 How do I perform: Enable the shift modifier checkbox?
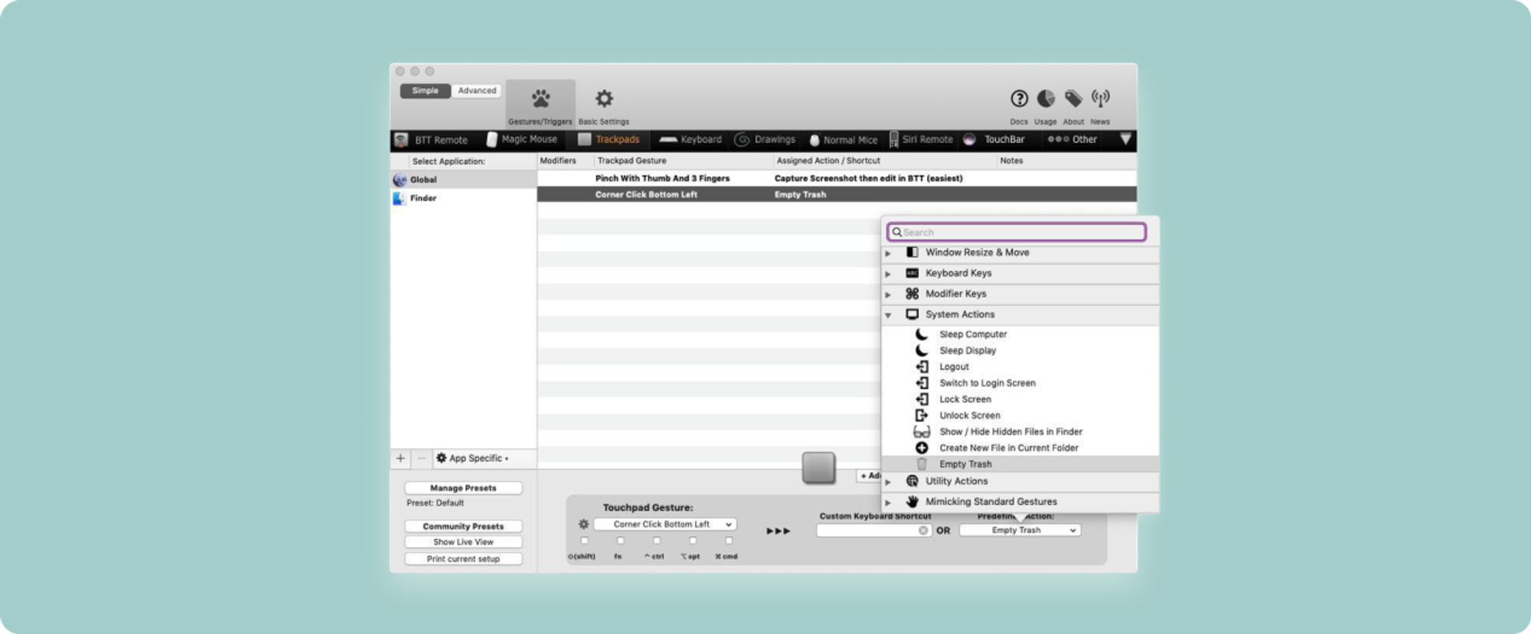[584, 541]
